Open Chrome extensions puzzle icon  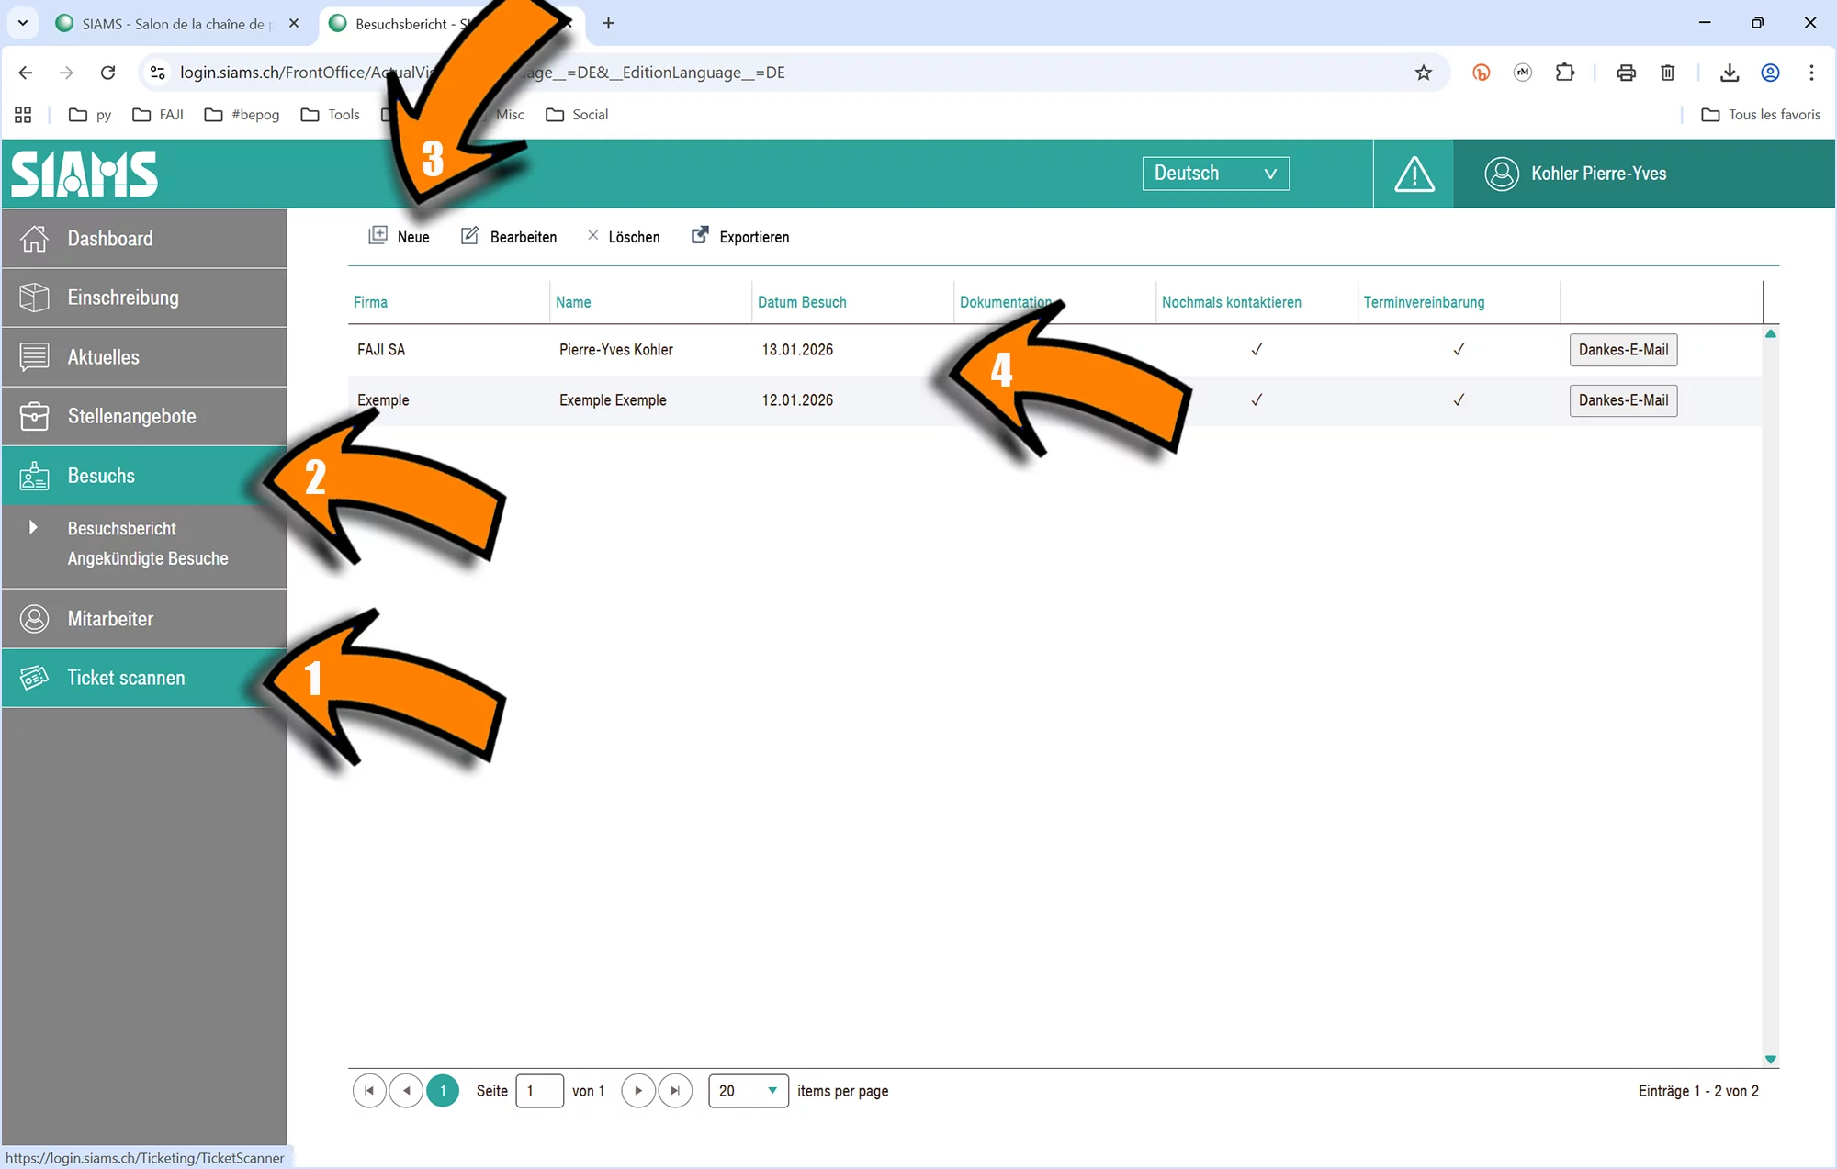[1565, 73]
